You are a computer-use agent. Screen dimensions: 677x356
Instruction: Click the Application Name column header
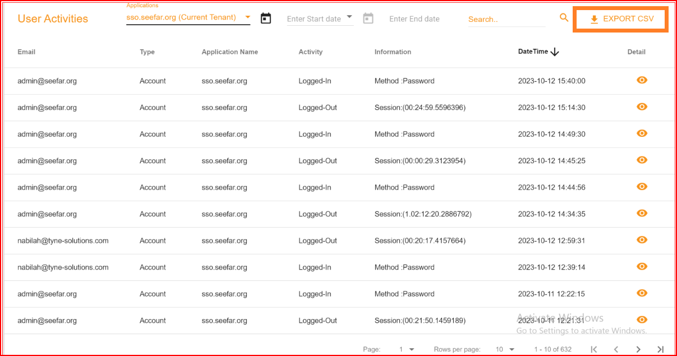[x=230, y=52]
